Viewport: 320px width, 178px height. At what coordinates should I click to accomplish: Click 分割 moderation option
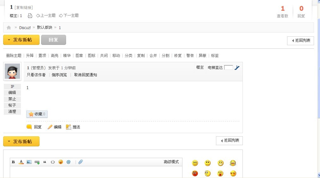coord(165,56)
